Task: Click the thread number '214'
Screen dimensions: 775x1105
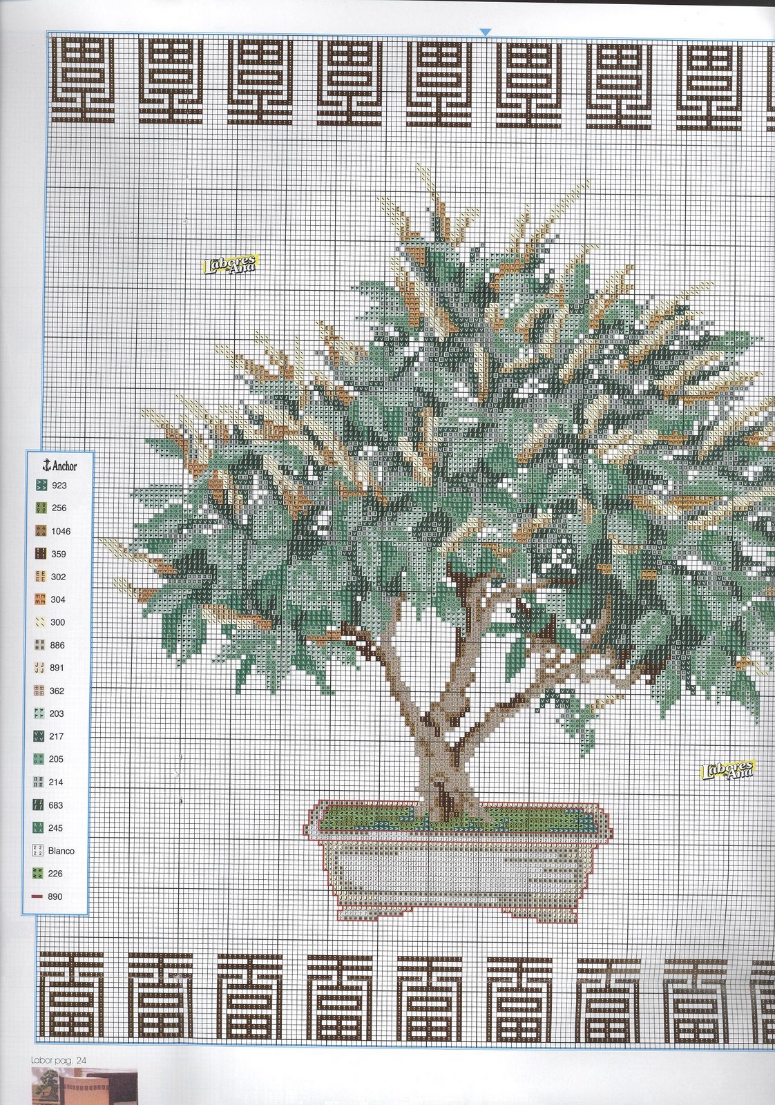Action: pos(56,782)
